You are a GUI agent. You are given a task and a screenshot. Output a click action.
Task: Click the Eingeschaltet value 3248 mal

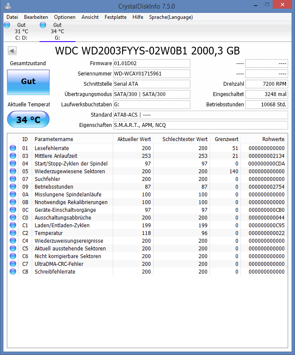tap(267, 94)
